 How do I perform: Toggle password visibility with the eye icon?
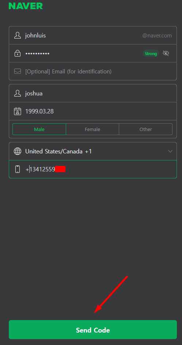(x=166, y=53)
